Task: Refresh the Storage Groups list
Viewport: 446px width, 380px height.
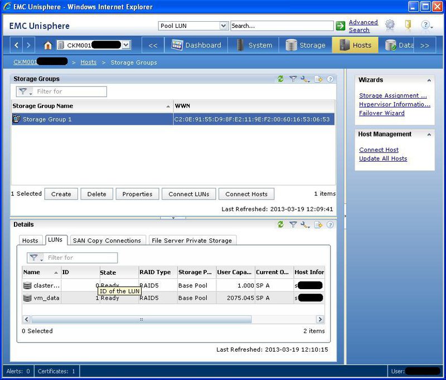Action: click(x=280, y=80)
